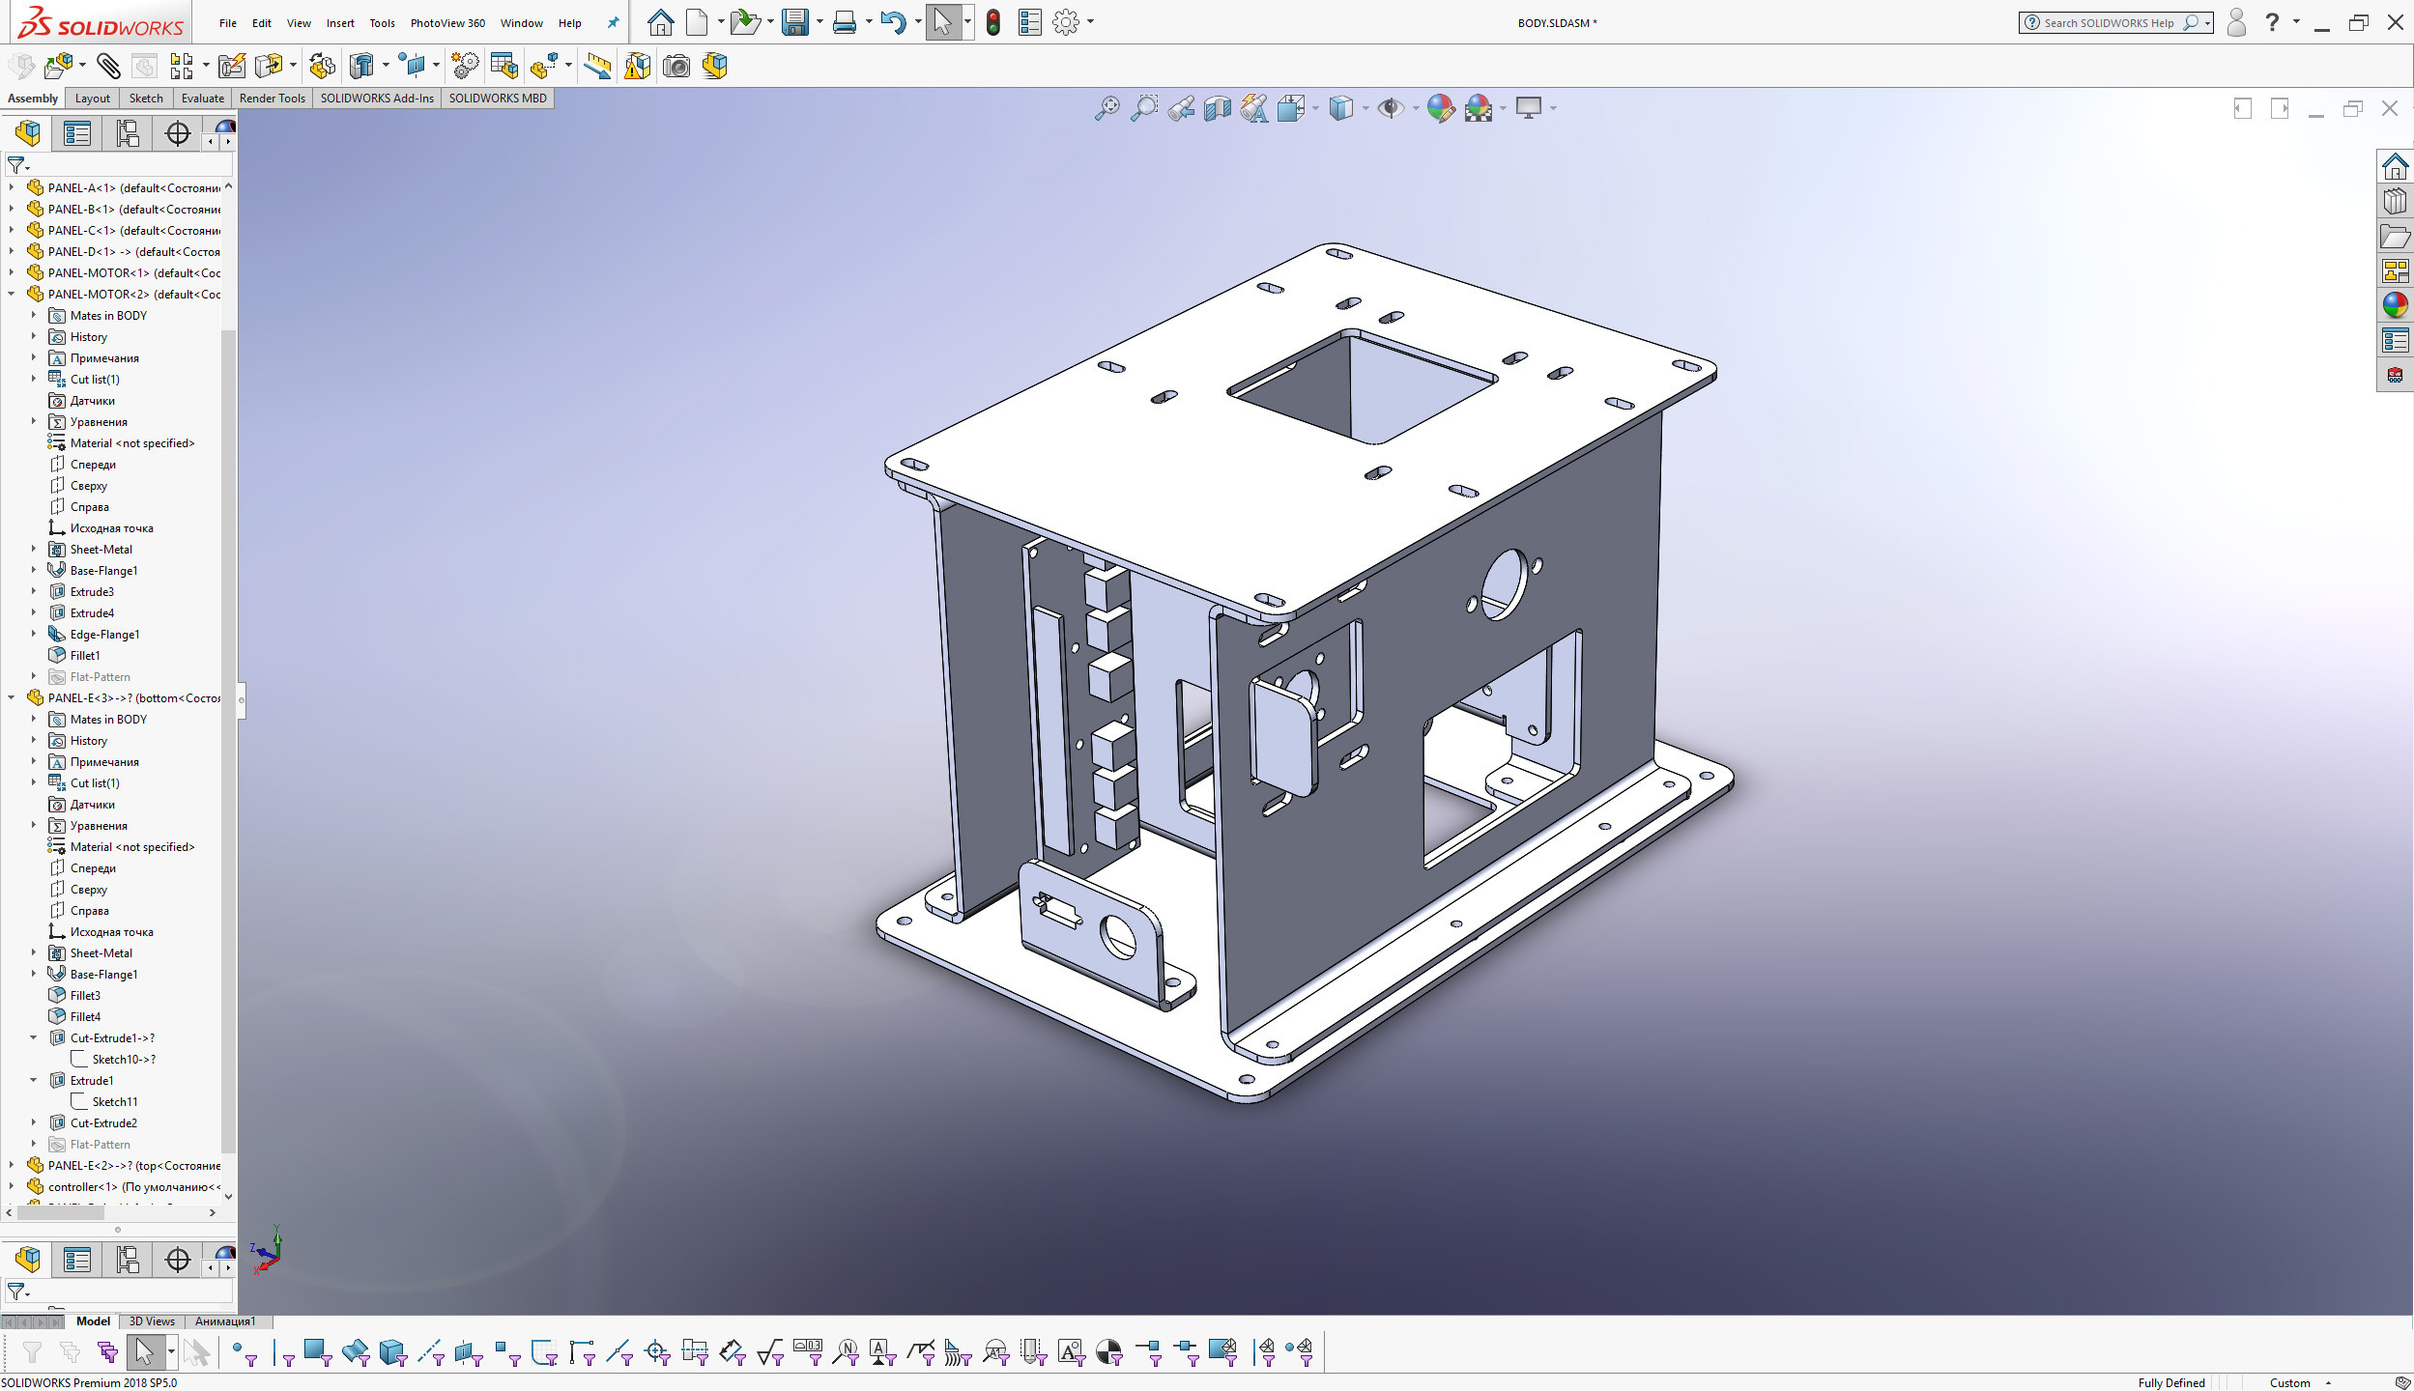The image size is (2414, 1391).
Task: Click the Insert Components icon
Action: [58, 66]
